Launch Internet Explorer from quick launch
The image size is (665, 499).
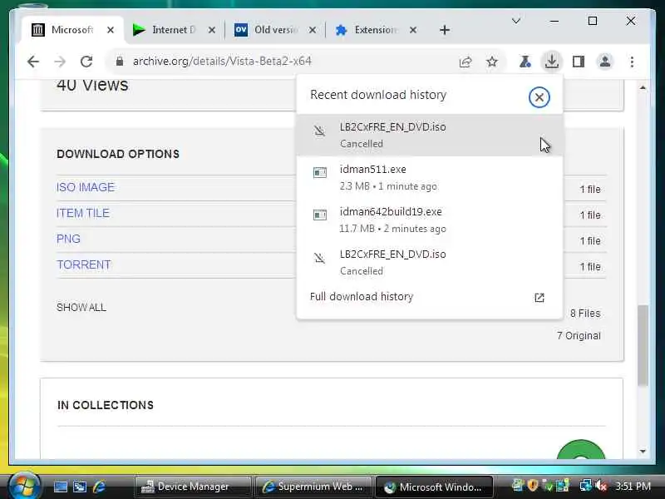tap(100, 487)
